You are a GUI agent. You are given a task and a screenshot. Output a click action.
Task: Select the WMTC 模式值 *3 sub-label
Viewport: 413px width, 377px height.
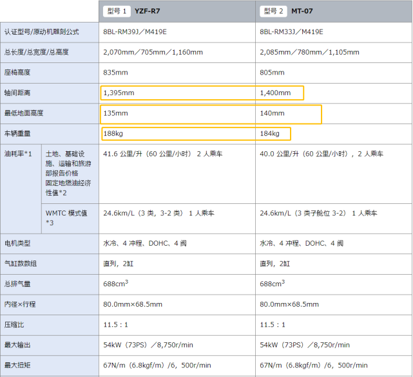[66, 218]
